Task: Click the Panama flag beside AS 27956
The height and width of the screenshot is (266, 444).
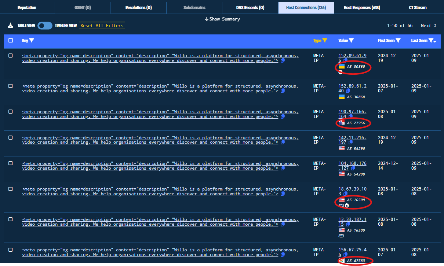Action: pyautogui.click(x=342, y=123)
